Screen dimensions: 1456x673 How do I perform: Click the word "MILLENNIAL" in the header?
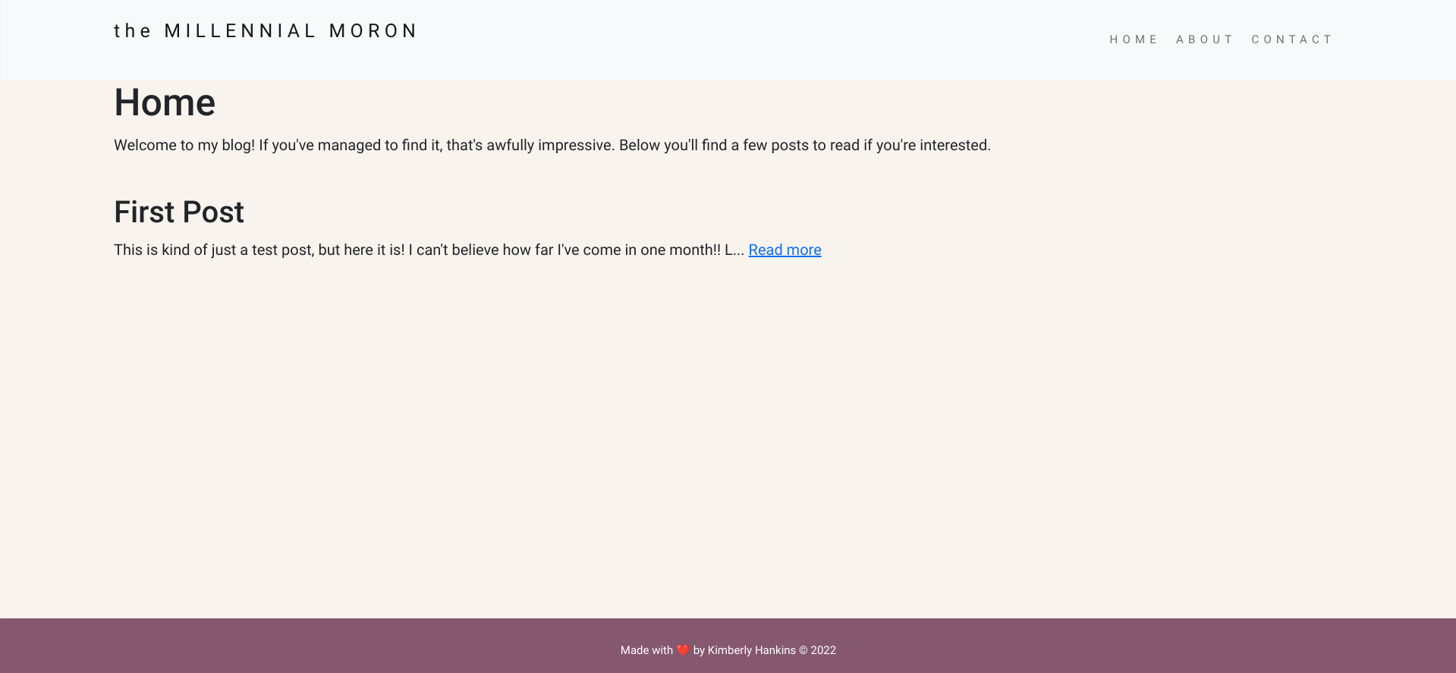tap(240, 31)
